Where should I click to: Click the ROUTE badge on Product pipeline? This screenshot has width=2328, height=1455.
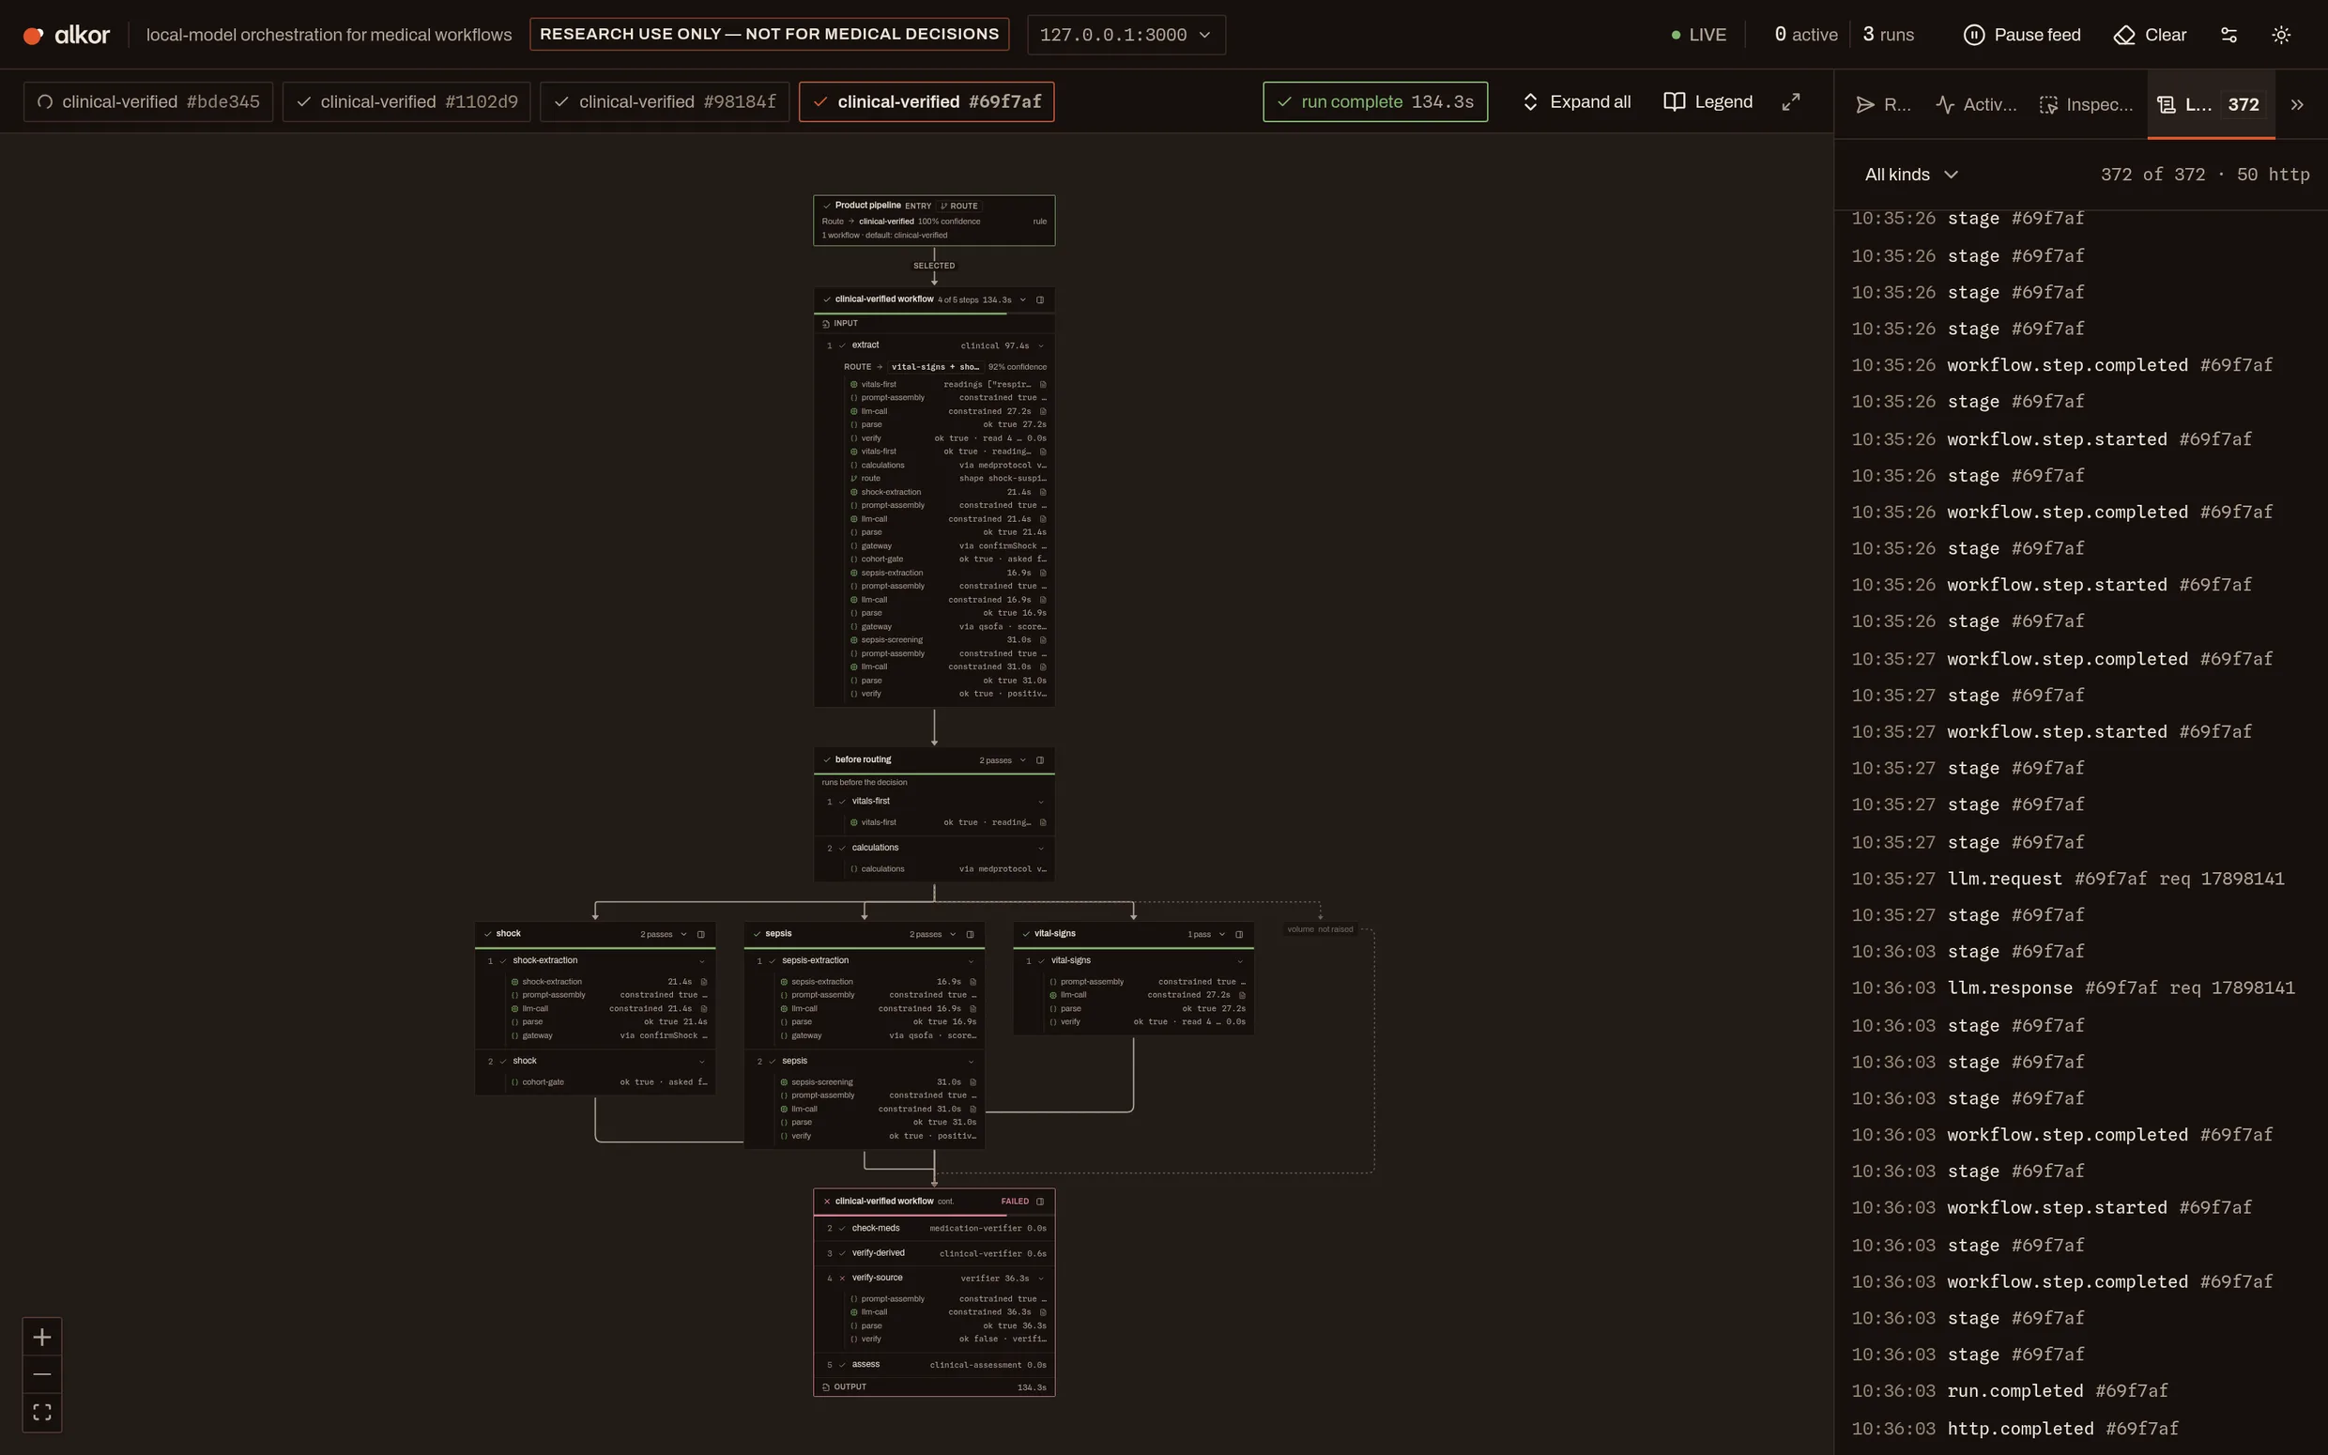959,206
